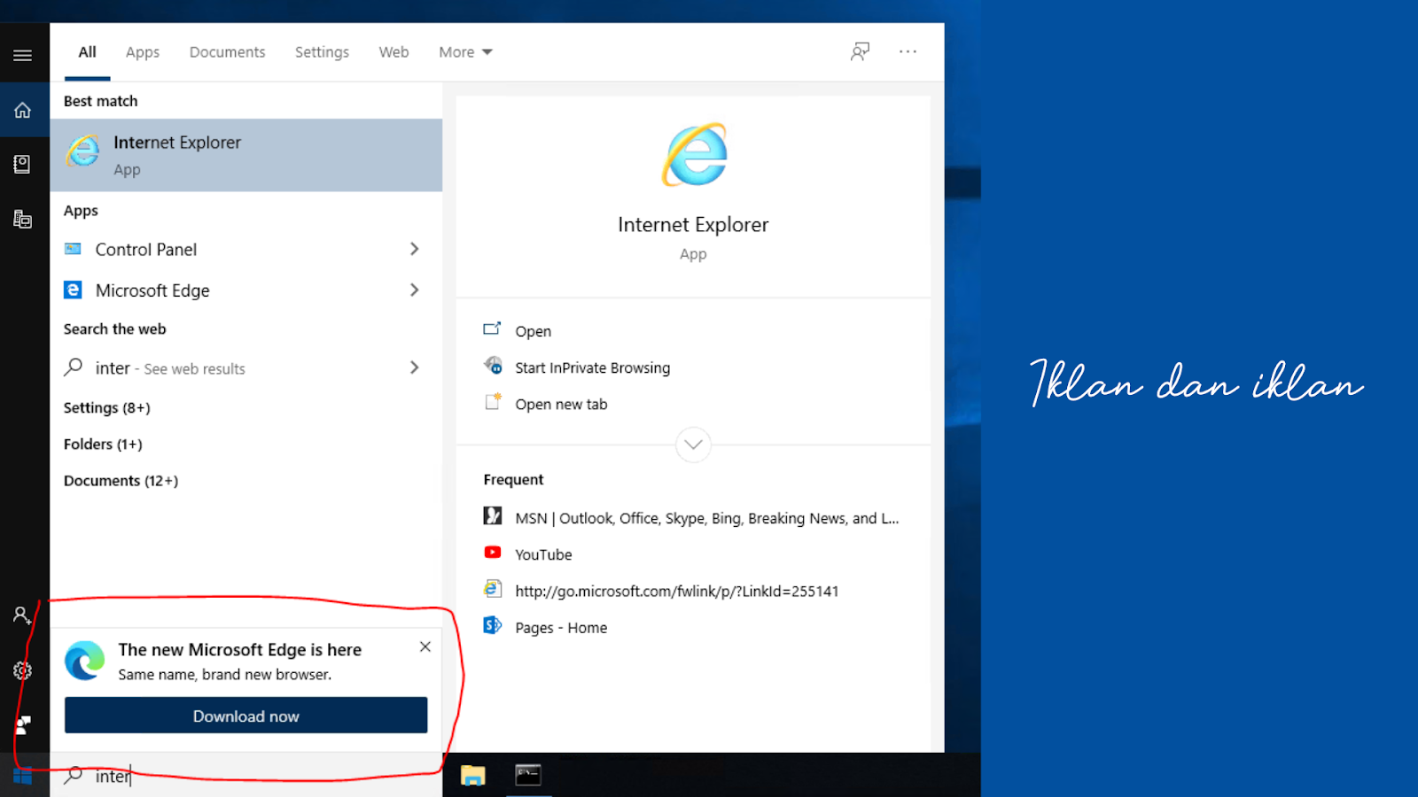Search the web for inter
The width and height of the screenshot is (1418, 797).
point(246,368)
